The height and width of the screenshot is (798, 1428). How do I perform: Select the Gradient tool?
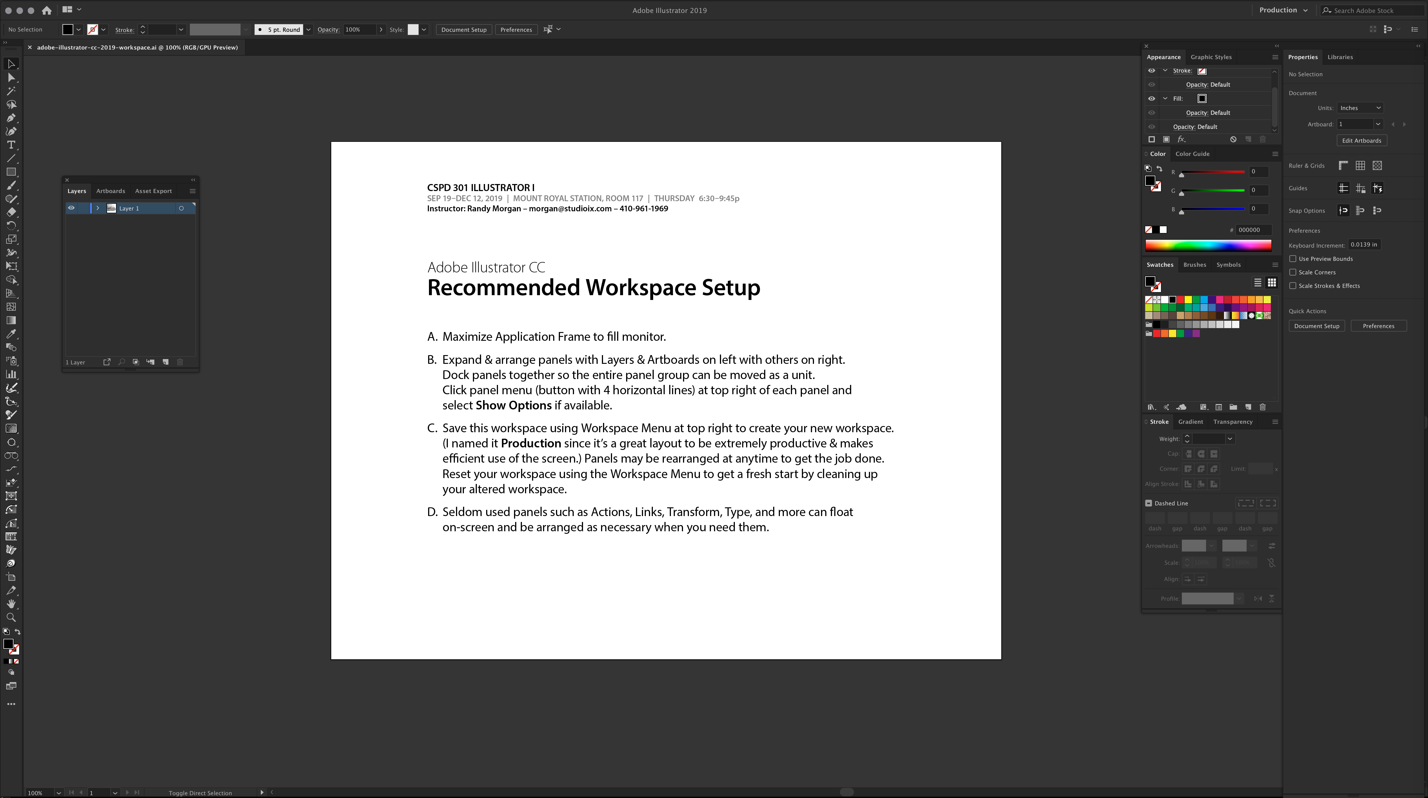click(x=11, y=320)
